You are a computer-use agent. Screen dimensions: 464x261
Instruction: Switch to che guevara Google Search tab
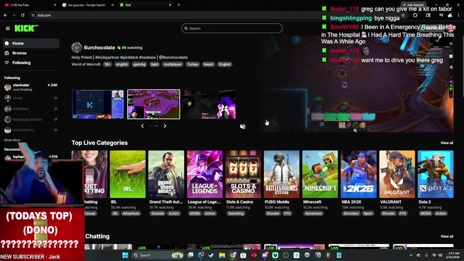(x=88, y=5)
